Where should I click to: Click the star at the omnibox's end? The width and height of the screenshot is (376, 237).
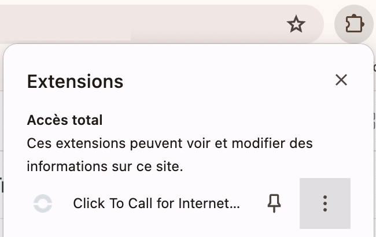click(x=296, y=24)
